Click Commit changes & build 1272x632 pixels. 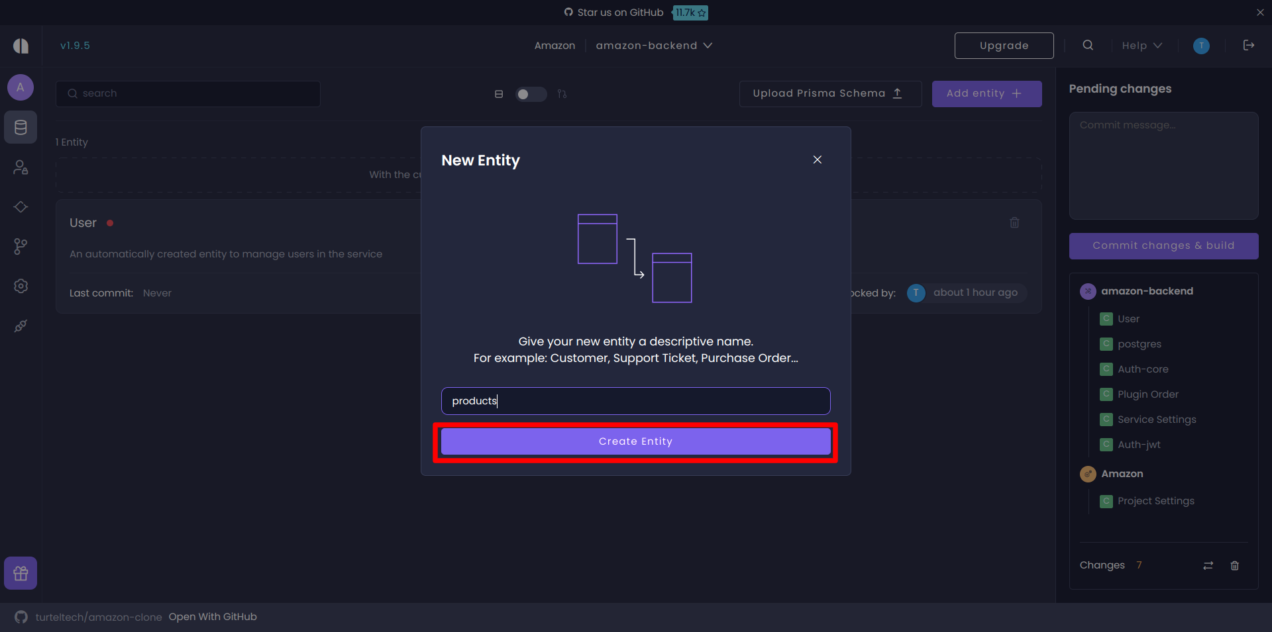tap(1163, 246)
